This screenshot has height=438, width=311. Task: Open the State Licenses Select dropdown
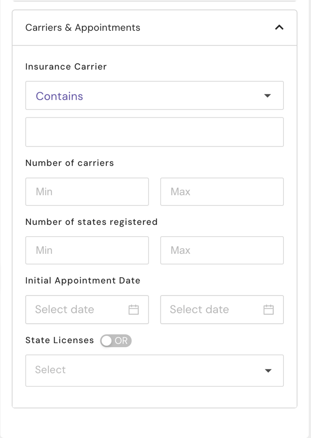(x=155, y=371)
